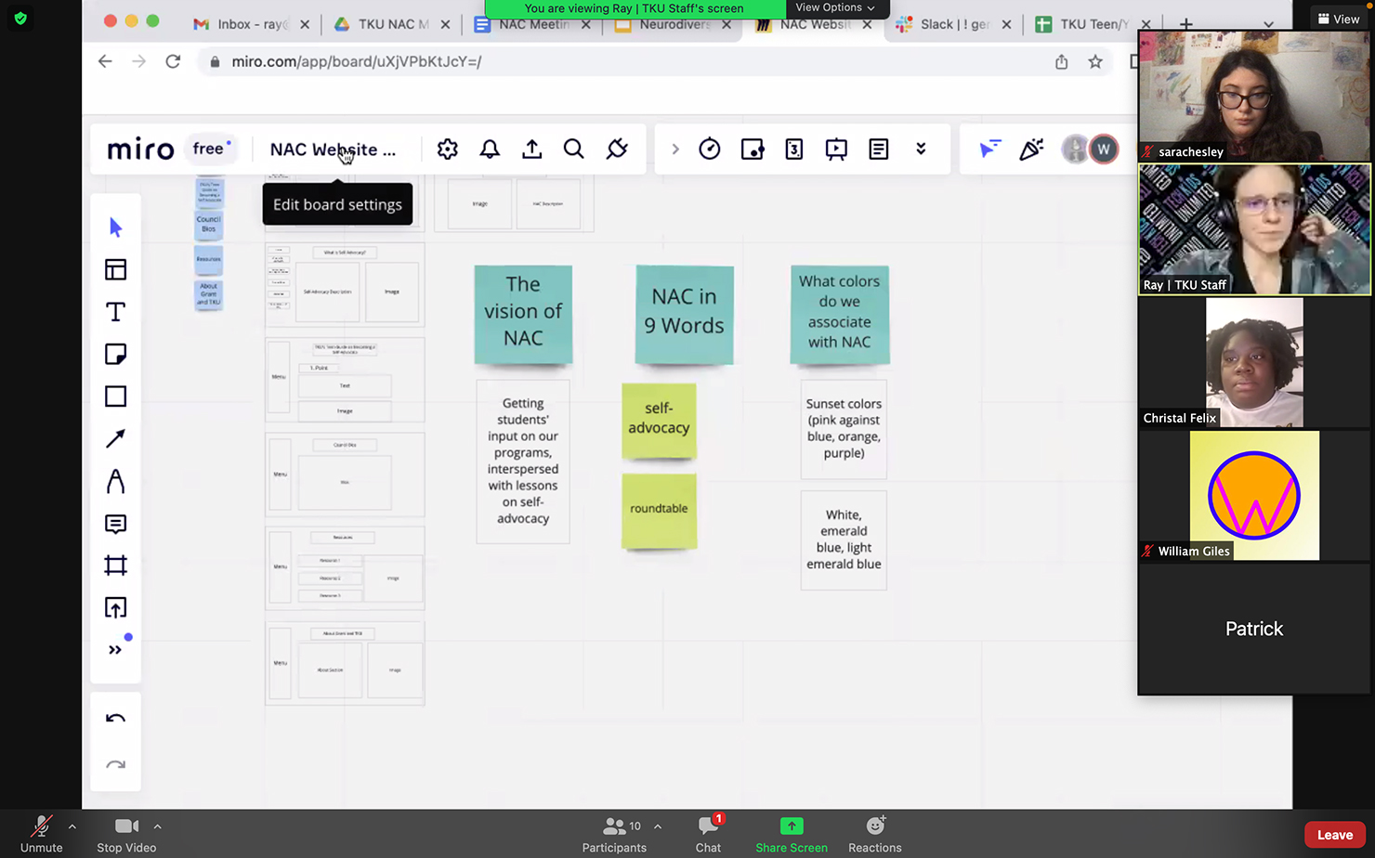Open the View Options dropdown
Screen dimensions: 1375x858
tap(834, 8)
